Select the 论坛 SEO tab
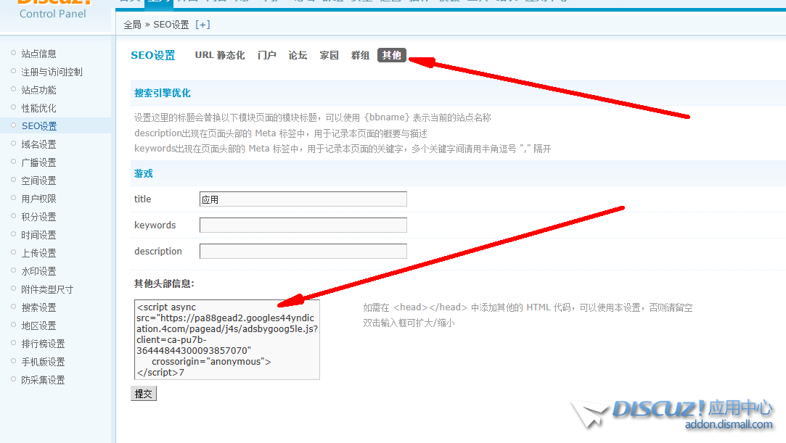 pyautogui.click(x=298, y=55)
